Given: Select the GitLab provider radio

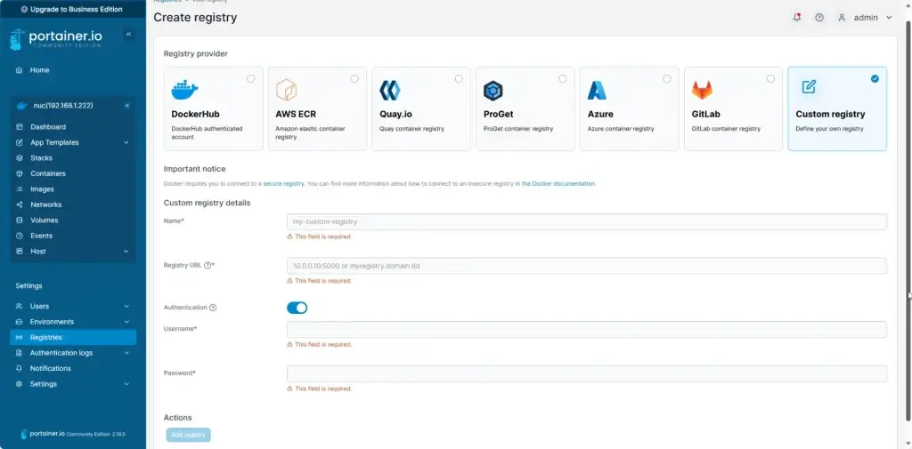Looking at the screenshot, I should coord(770,78).
